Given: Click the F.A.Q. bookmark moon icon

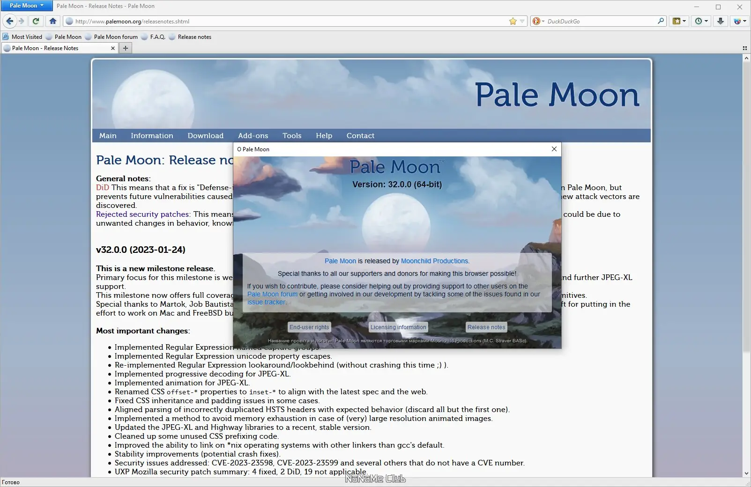Looking at the screenshot, I should 145,37.
